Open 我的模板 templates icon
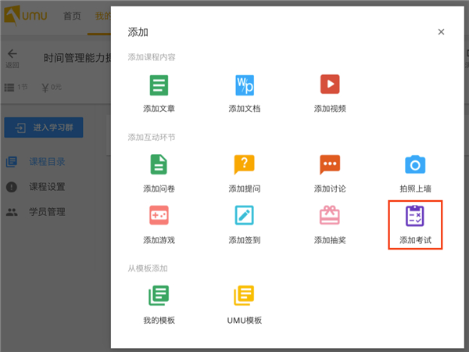This screenshot has width=469, height=352. 159,295
